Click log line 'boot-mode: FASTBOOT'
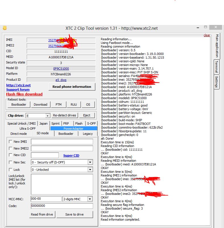 [x=126, y=124]
